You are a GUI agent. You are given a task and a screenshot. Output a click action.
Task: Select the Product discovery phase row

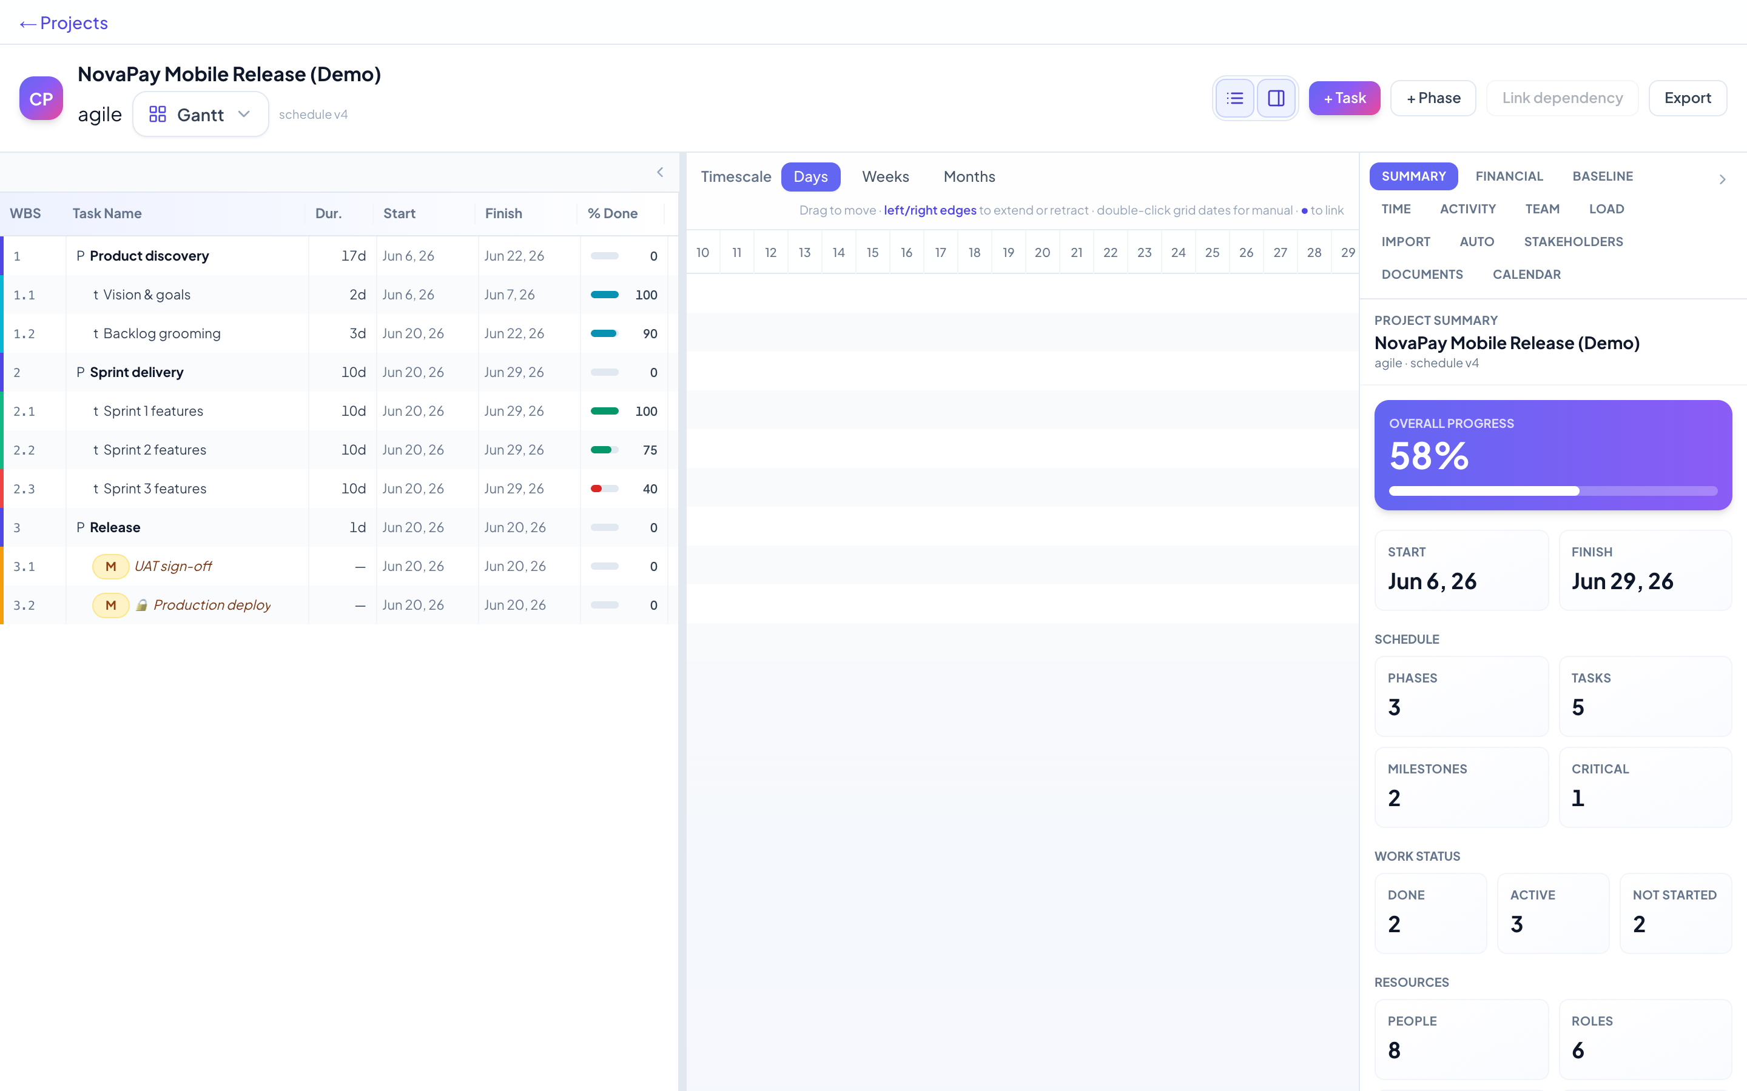(x=339, y=256)
